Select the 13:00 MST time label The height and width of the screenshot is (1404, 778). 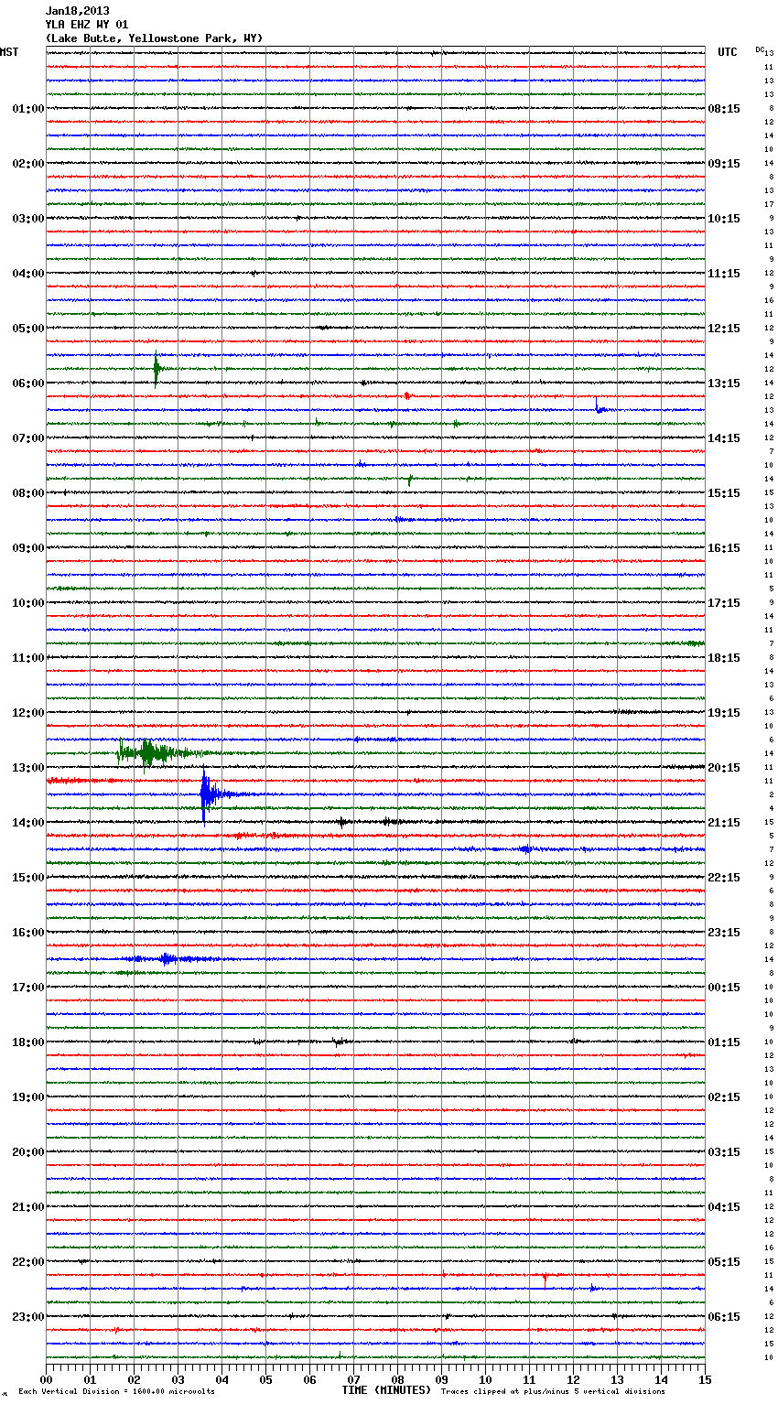28,768
